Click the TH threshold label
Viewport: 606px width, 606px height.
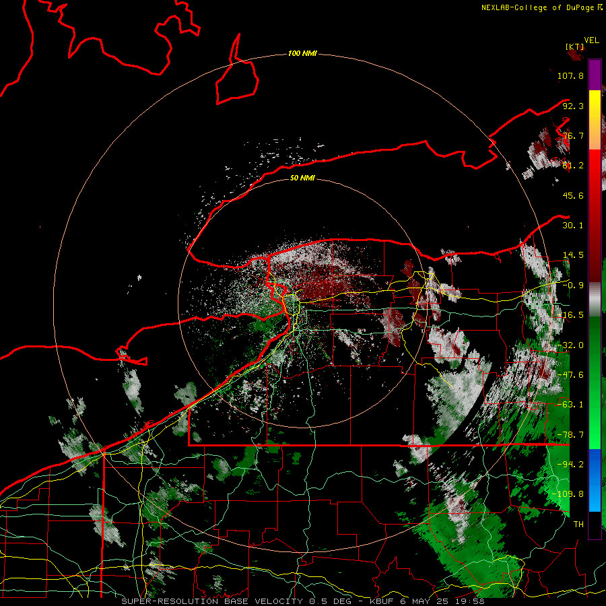(578, 524)
